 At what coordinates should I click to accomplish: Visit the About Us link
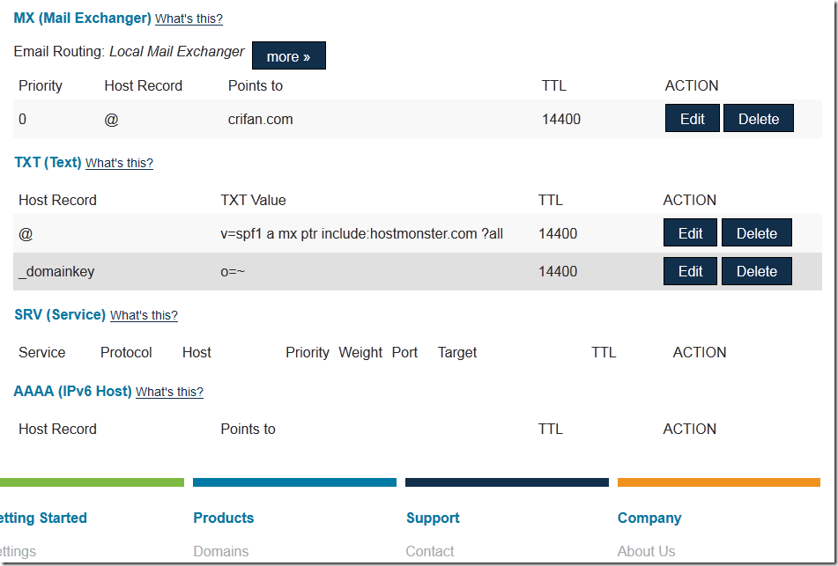point(646,551)
